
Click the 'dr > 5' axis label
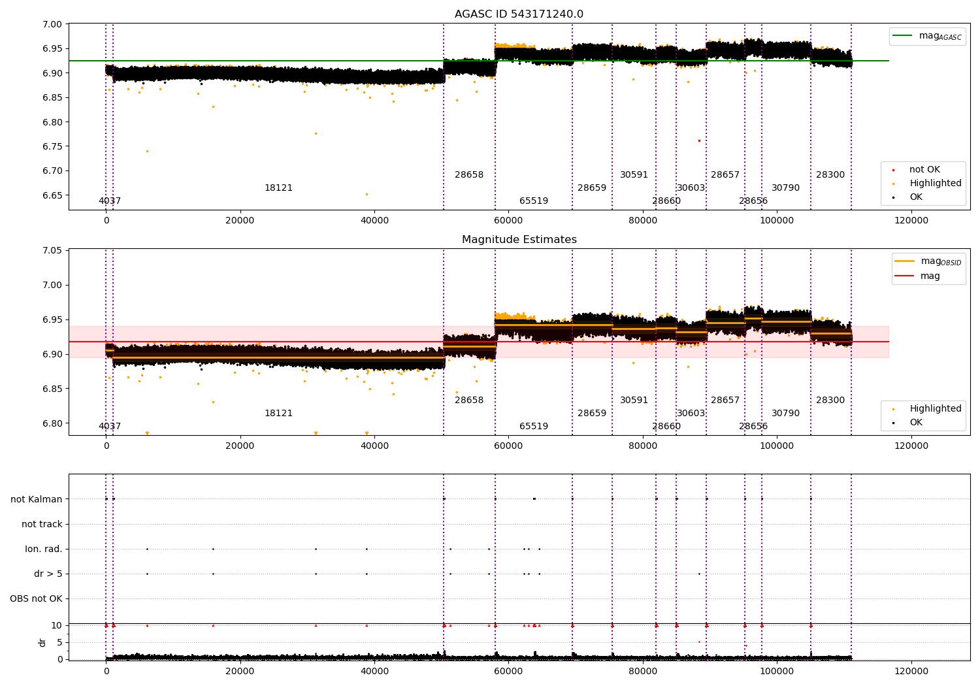(48, 574)
